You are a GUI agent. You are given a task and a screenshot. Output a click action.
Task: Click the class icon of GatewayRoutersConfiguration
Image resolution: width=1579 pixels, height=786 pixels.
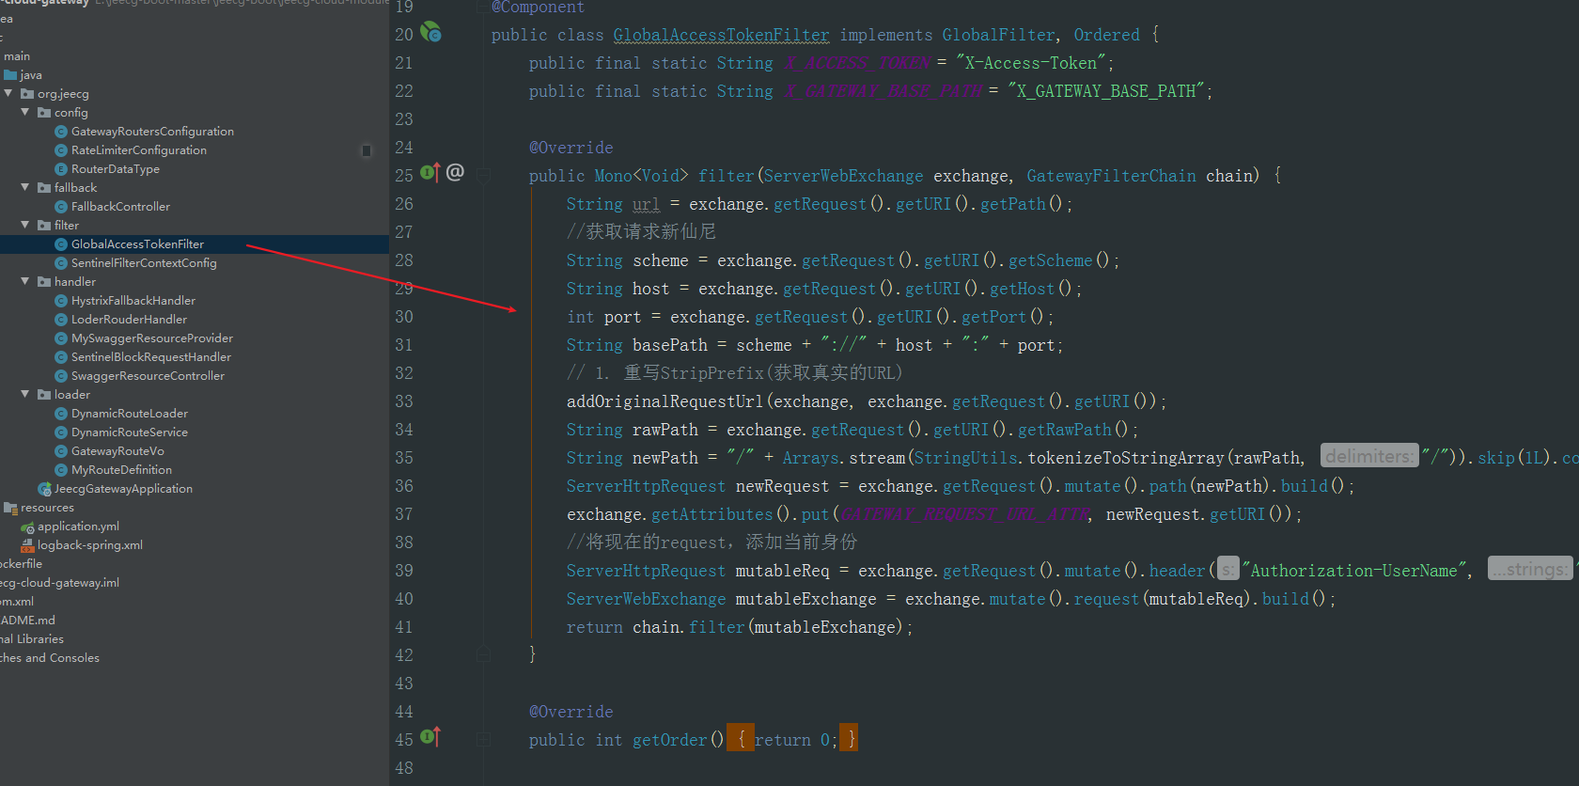(x=61, y=132)
